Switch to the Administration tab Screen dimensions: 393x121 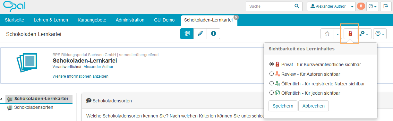point(130,20)
